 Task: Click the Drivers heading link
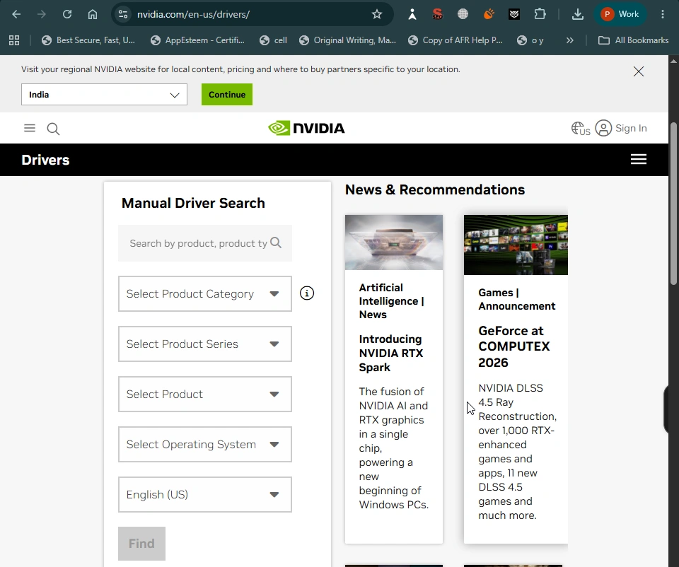(x=45, y=160)
